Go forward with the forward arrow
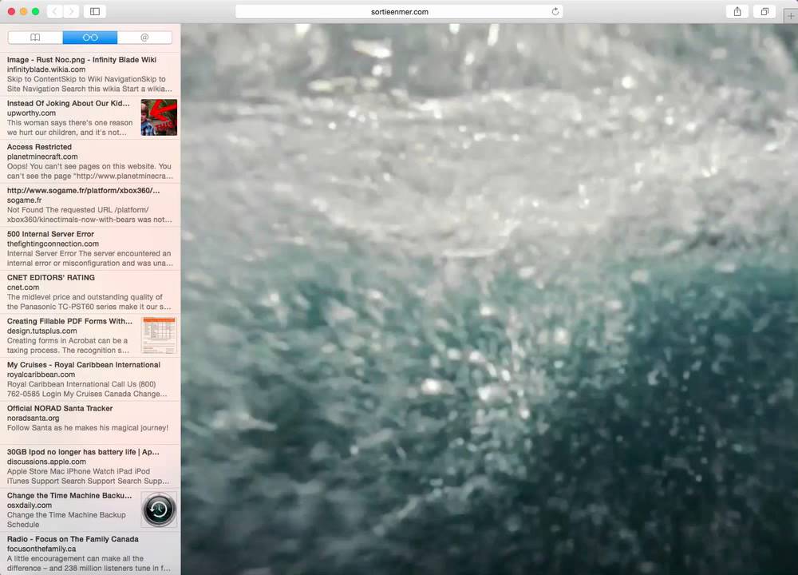The height and width of the screenshot is (575, 798). tap(71, 11)
